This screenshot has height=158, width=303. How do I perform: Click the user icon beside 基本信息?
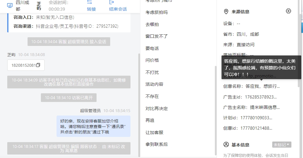226,144
